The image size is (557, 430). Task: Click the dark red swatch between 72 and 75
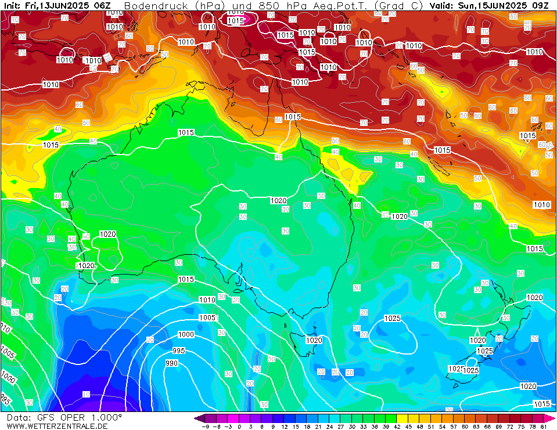point(515,418)
